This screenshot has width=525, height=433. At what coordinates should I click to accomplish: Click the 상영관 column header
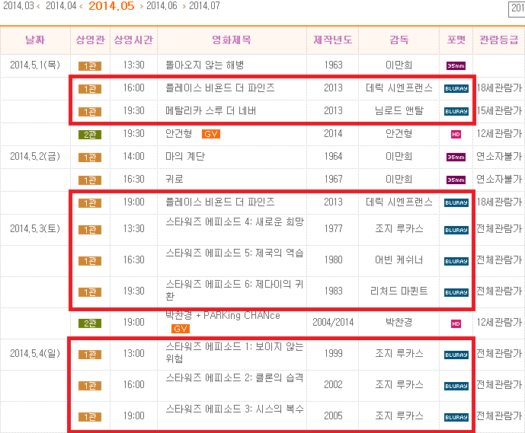[x=90, y=40]
